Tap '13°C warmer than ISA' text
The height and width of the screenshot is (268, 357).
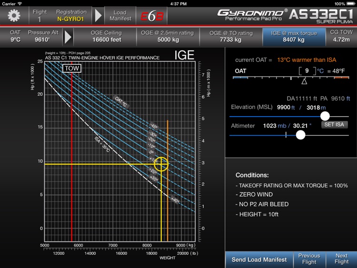click(x=307, y=60)
